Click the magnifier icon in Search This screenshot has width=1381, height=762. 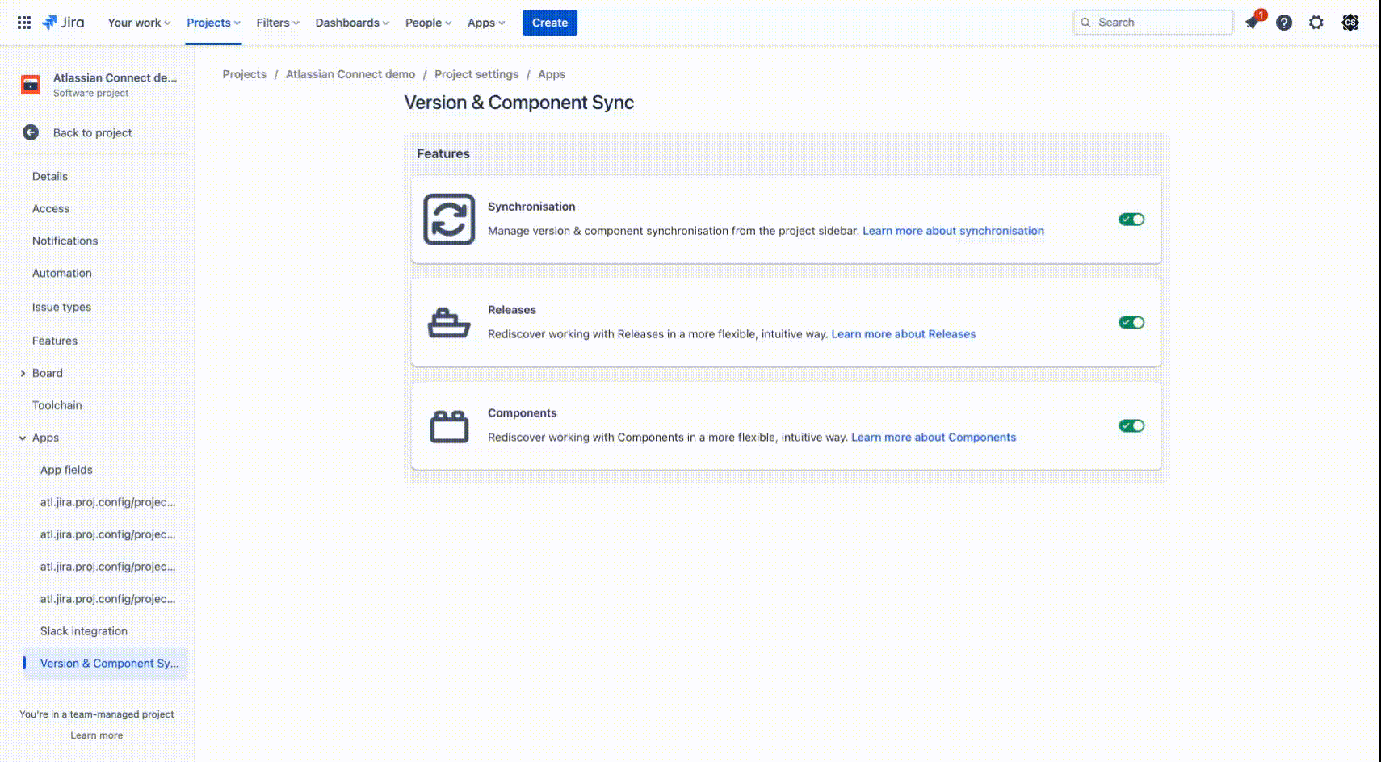click(1085, 23)
